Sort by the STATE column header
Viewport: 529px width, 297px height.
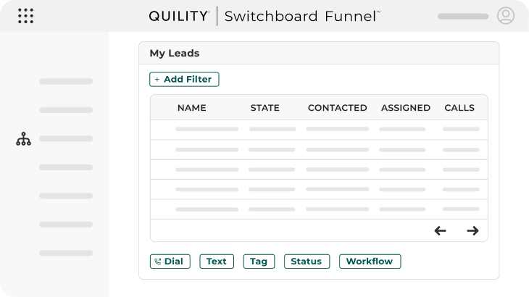(264, 108)
